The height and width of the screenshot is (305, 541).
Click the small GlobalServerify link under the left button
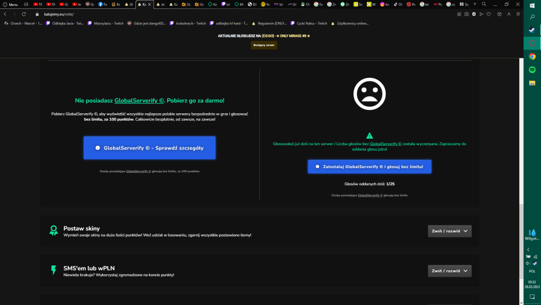tap(138, 171)
